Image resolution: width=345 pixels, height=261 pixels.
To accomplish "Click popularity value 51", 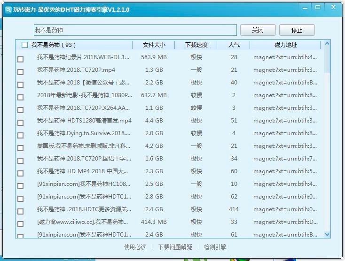I will (234, 121).
